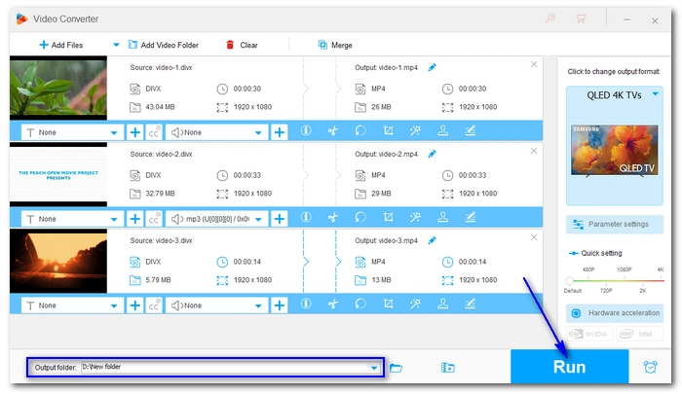Image resolution: width=682 pixels, height=394 pixels.
Task: Expand the Add Files dropdown arrow
Action: [116, 45]
